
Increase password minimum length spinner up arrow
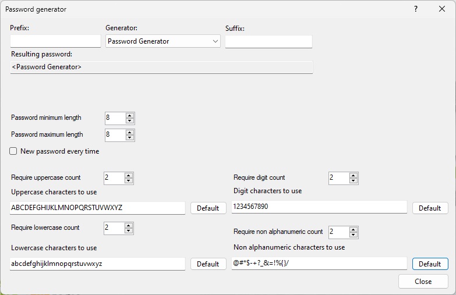[130, 115]
